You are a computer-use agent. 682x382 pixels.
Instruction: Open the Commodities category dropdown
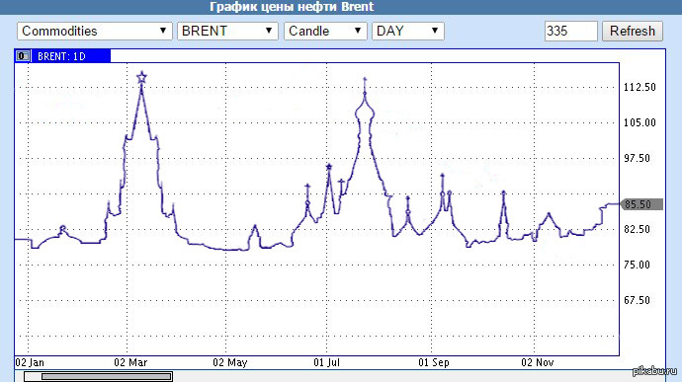tap(95, 31)
